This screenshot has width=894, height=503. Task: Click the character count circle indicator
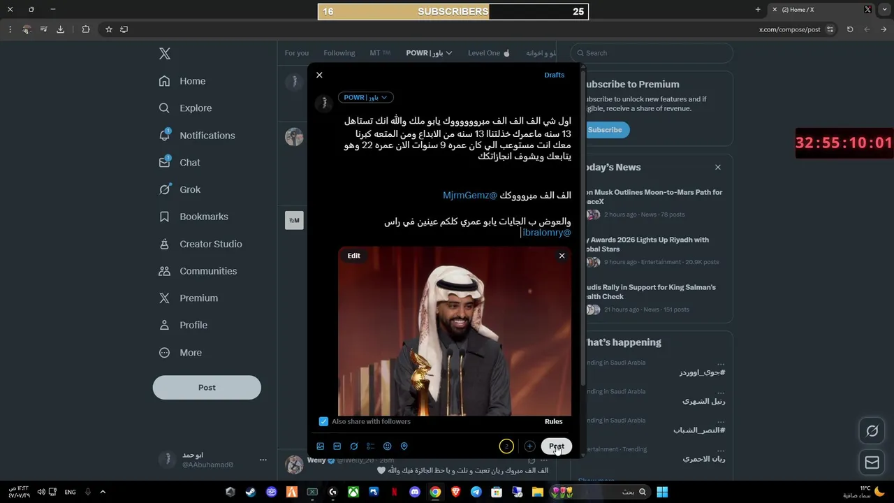506,446
